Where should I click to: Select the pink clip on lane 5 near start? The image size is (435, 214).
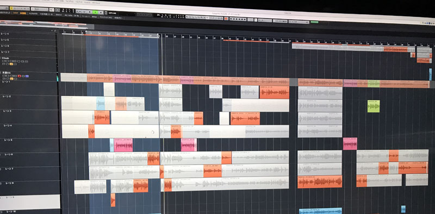[123, 145]
